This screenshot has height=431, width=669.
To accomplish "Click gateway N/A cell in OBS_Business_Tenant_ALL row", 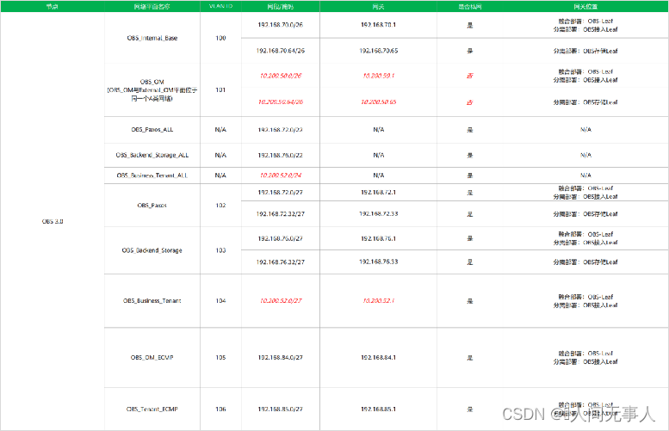I will (379, 175).
